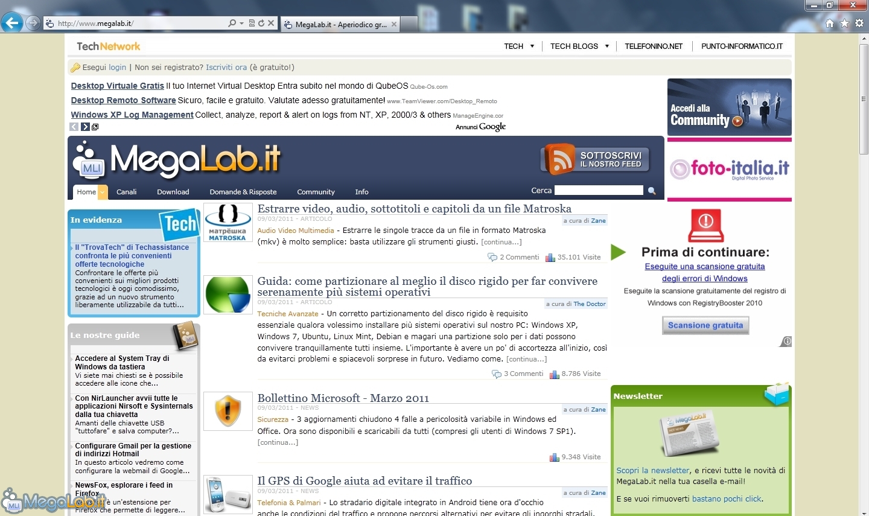Open the Guida: come partizionare article
This screenshot has height=516, width=869.
[427, 287]
